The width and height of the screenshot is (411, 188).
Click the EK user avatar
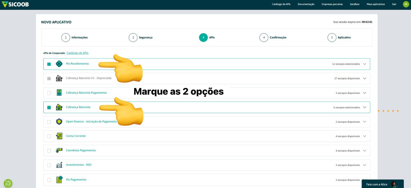406,4
